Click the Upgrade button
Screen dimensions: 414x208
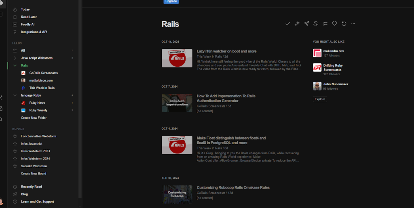171,1
